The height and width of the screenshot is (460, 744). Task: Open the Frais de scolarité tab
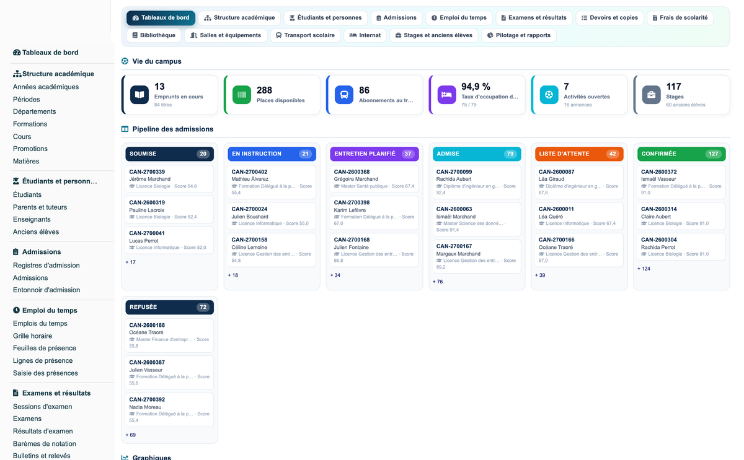pyautogui.click(x=680, y=18)
